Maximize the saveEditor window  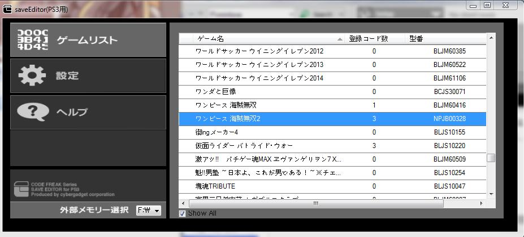pos(487,6)
